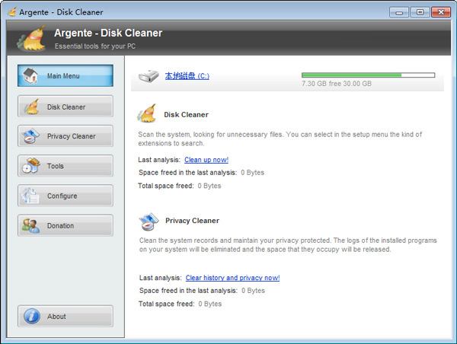The image size is (457, 344).
Task: Click the Clean up now! link
Action: click(x=206, y=160)
